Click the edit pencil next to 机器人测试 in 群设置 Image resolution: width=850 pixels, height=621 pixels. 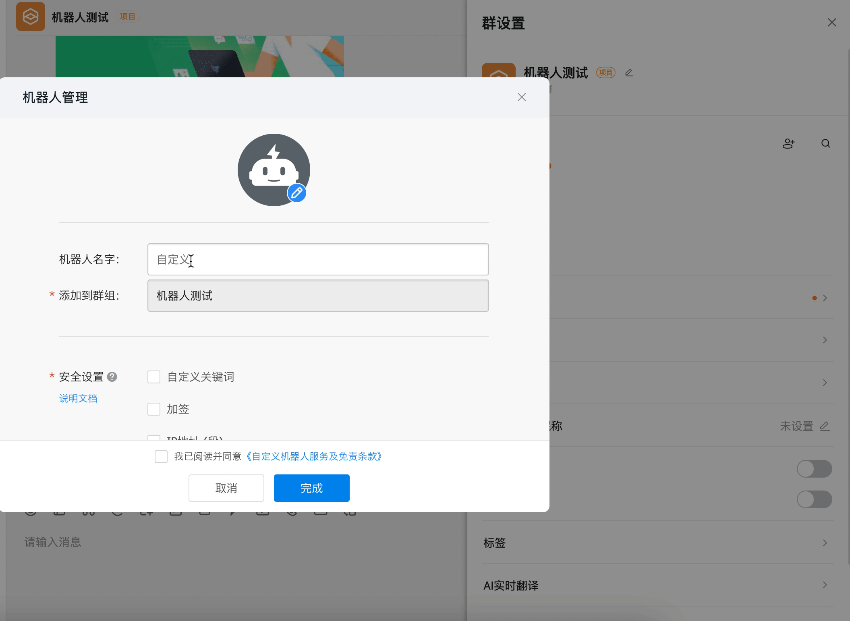click(629, 72)
